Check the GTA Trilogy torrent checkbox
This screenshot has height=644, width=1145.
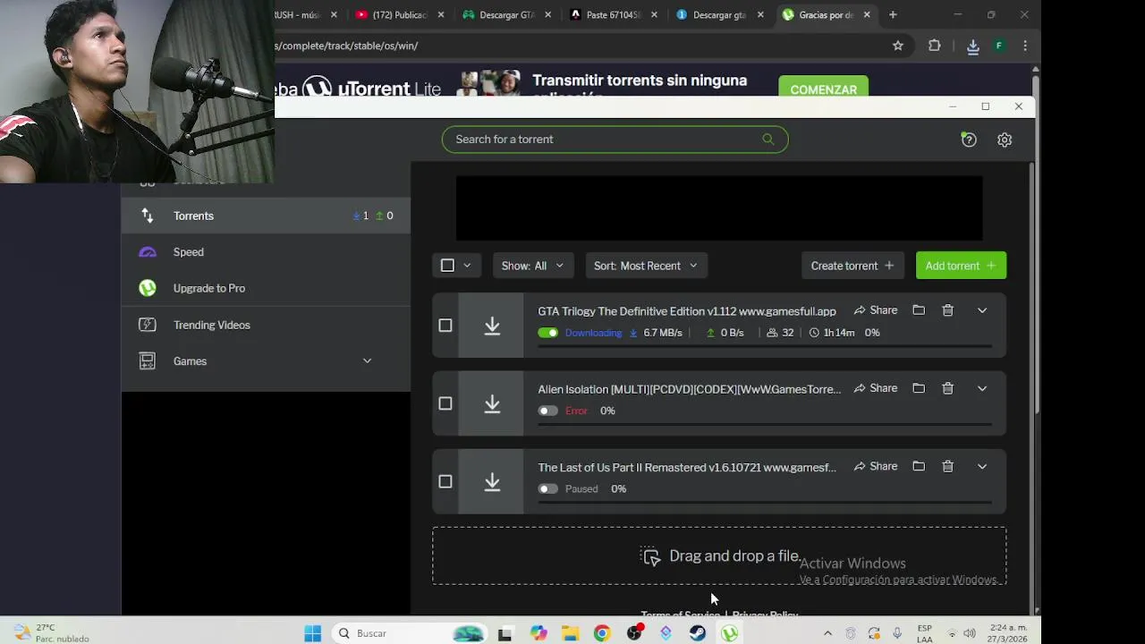pos(445,326)
